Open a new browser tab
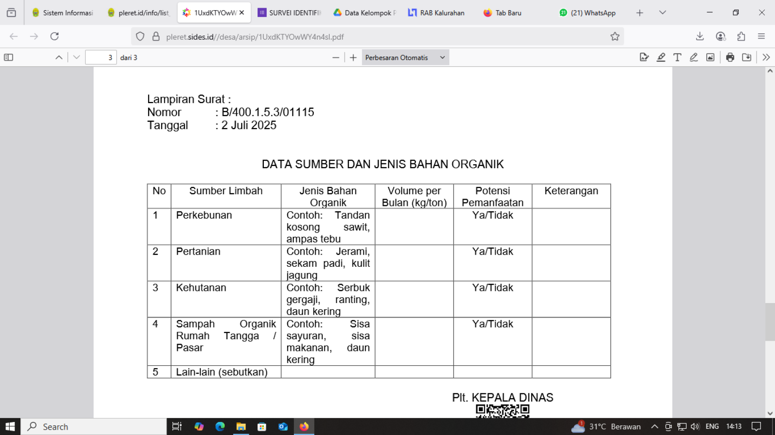Screen dimensions: 775x435 pyautogui.click(x=640, y=13)
